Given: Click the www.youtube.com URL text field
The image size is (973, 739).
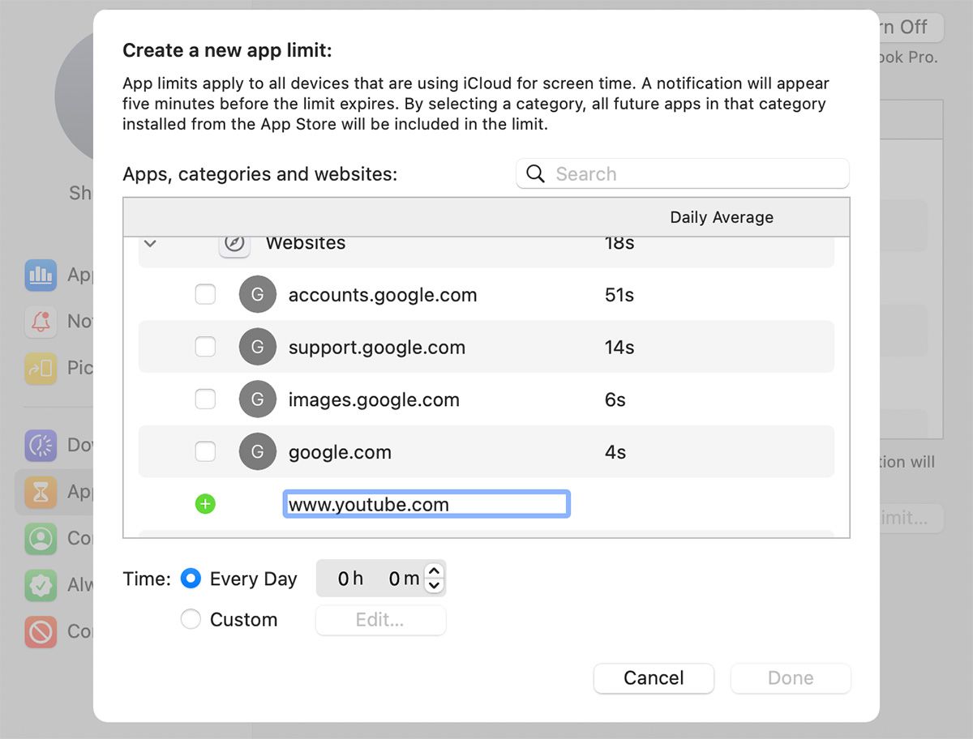Looking at the screenshot, I should tap(426, 505).
